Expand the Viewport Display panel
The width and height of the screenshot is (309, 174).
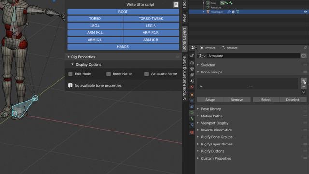[198, 123]
